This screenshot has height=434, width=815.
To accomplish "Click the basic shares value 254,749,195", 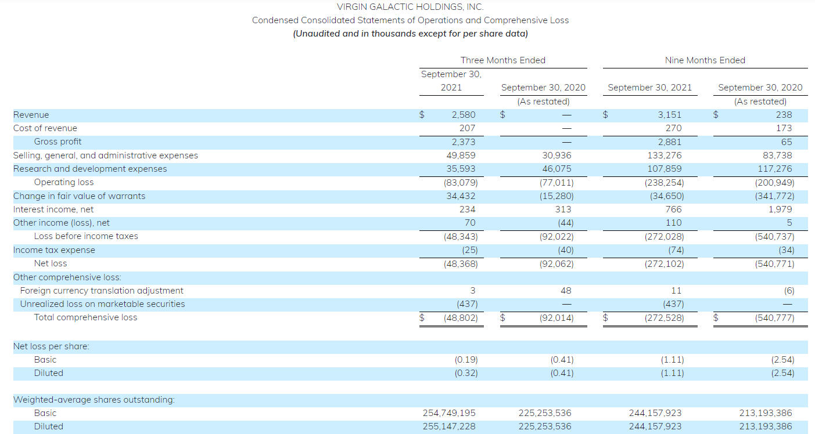I will pos(448,413).
